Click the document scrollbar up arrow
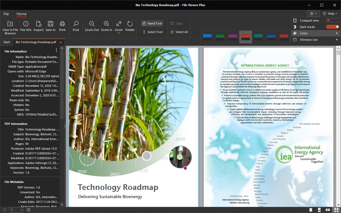 coord(339,48)
